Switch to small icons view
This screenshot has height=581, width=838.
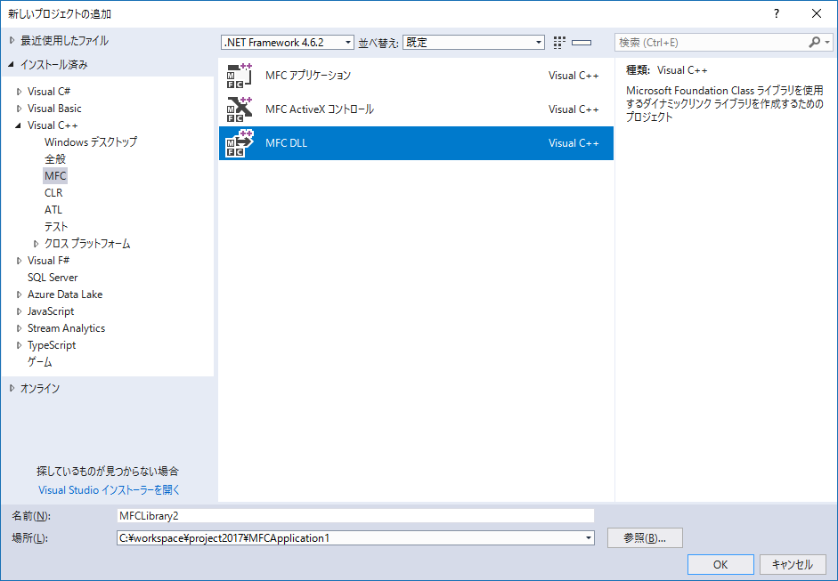point(559,43)
